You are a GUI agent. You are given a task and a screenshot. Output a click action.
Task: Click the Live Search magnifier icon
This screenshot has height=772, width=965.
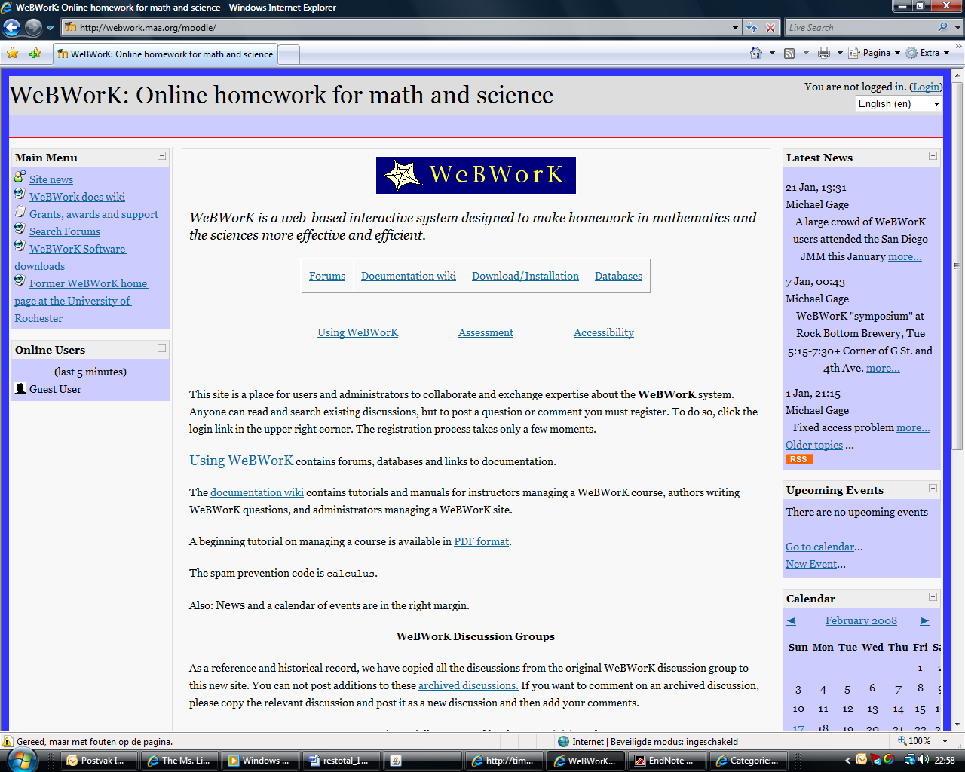coord(942,27)
